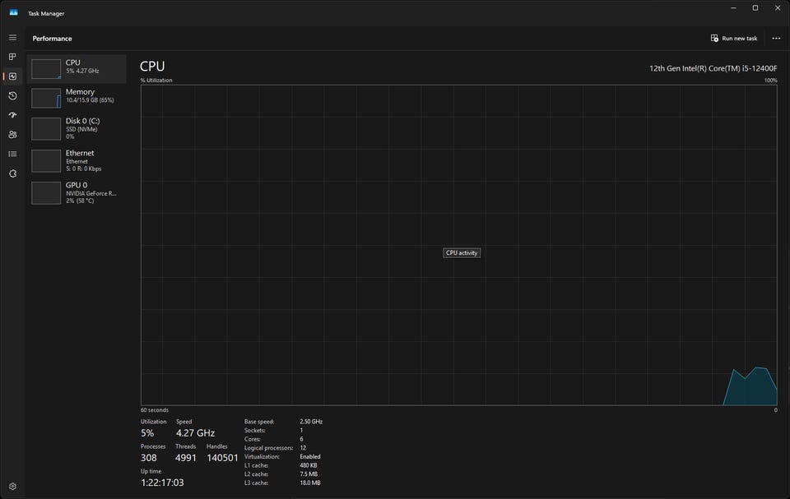Click the '% Utilization' graph label
Image resolution: width=790 pixels, height=499 pixels.
(156, 80)
